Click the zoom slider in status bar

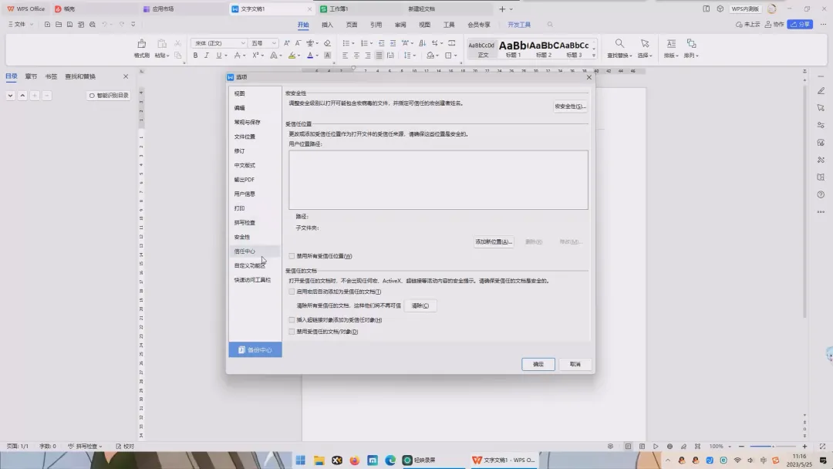[x=772, y=447]
